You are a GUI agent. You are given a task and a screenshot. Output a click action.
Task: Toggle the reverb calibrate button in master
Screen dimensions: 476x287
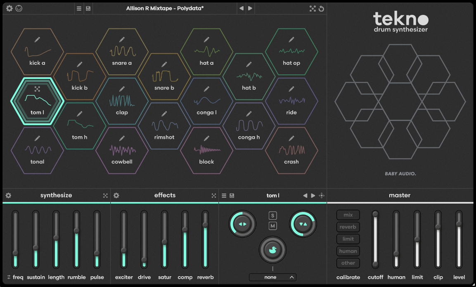click(x=348, y=227)
